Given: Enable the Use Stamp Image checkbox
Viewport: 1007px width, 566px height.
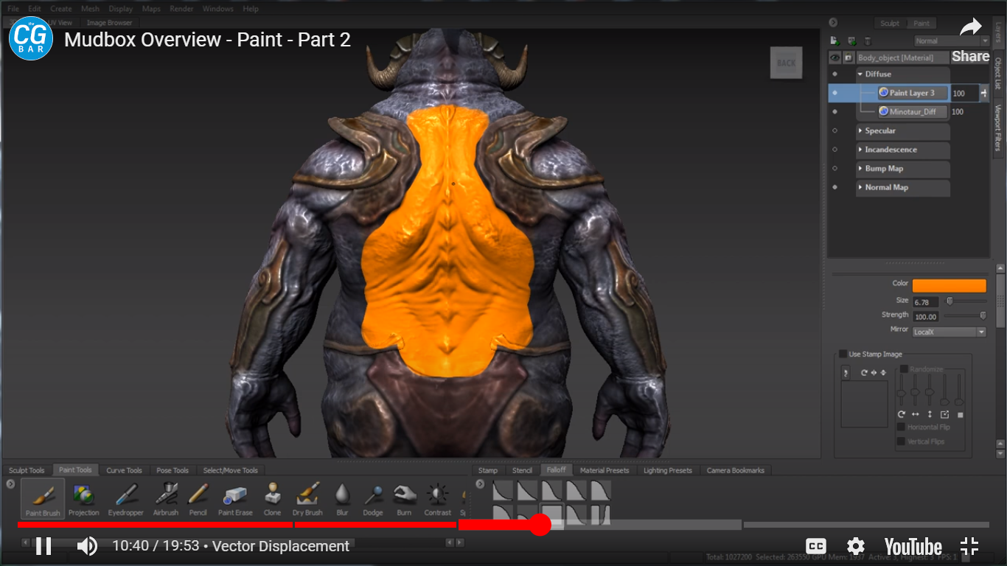Looking at the screenshot, I should click(x=843, y=354).
